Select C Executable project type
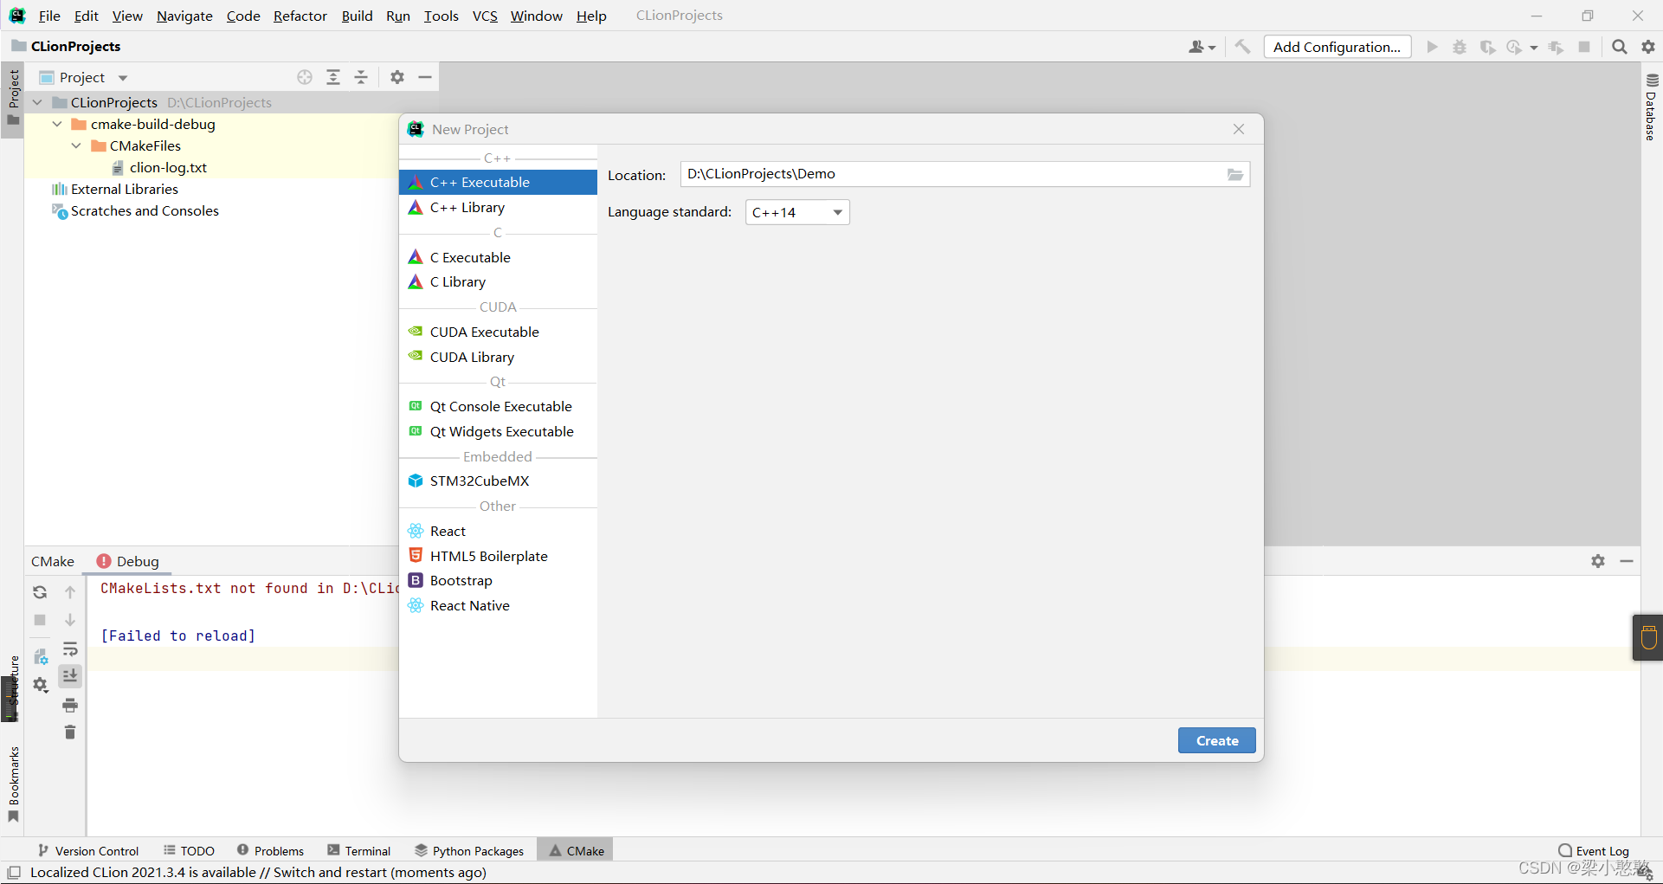 tap(498, 257)
